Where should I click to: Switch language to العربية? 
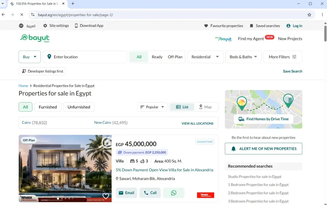(x=31, y=26)
